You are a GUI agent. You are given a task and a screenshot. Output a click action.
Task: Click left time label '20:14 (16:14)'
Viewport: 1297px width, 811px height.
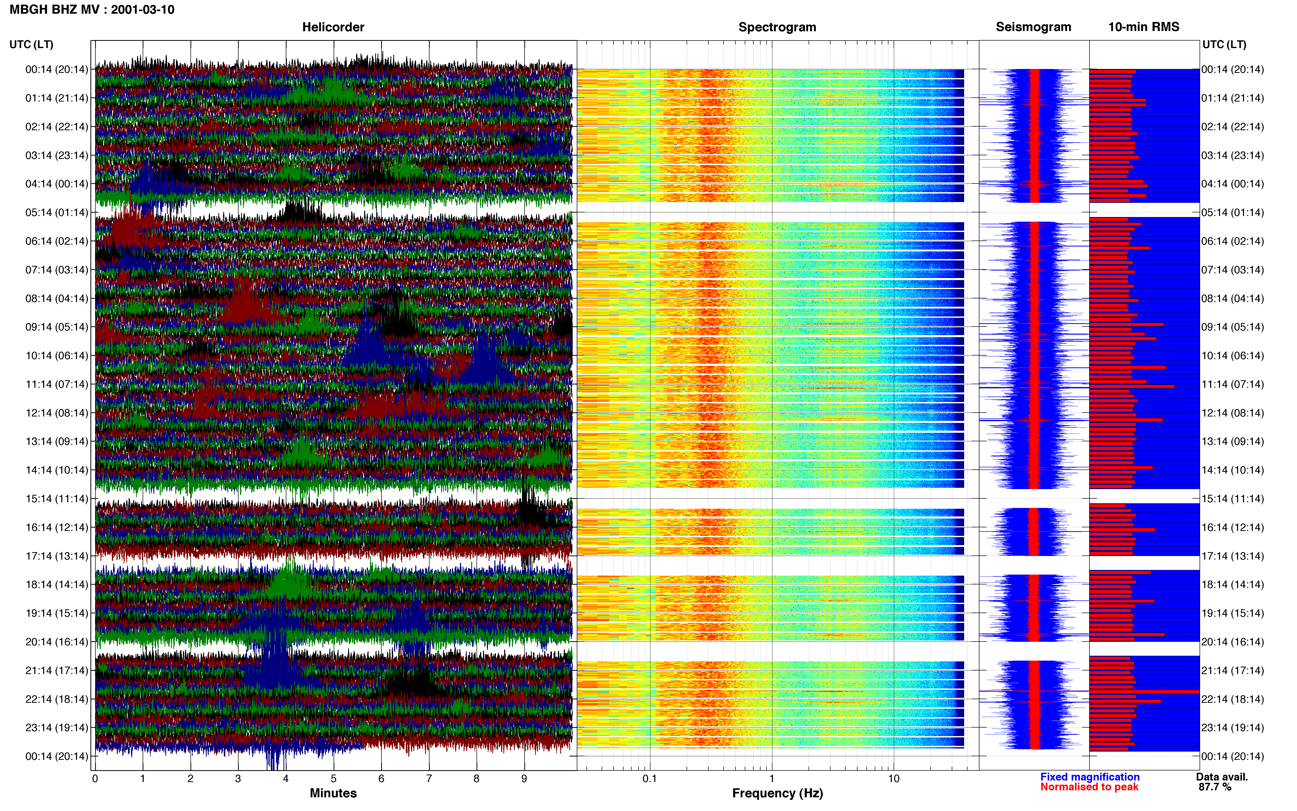click(57, 642)
